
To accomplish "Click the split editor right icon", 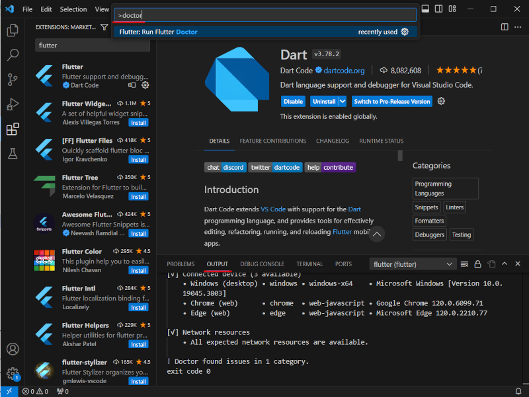I will click(505, 27).
